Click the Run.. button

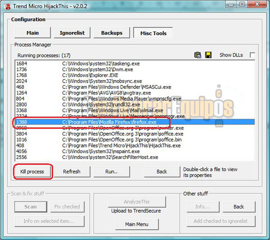point(111,171)
